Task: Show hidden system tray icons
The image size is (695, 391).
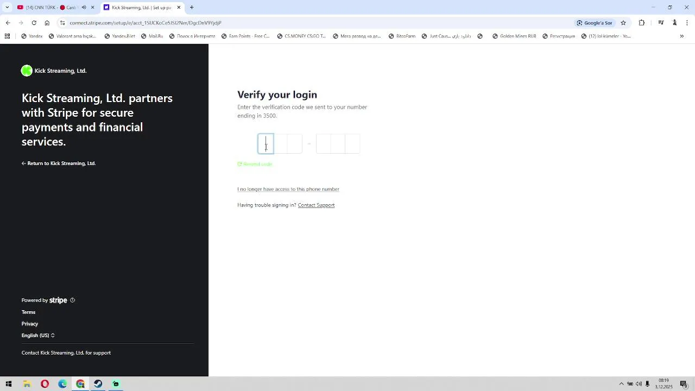Action: [622, 384]
